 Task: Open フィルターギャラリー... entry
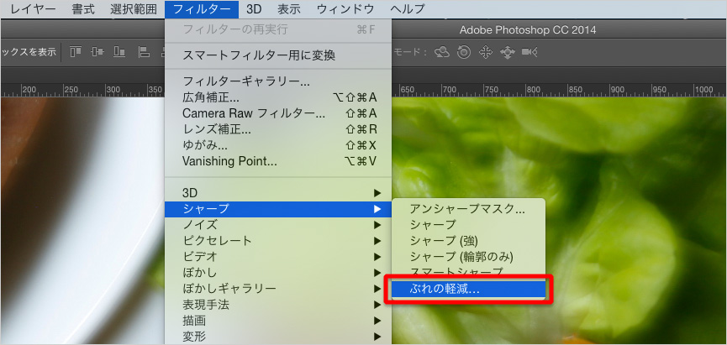click(278, 82)
